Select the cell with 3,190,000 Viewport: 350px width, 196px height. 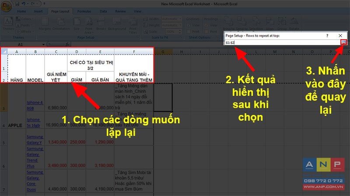pos(100,158)
